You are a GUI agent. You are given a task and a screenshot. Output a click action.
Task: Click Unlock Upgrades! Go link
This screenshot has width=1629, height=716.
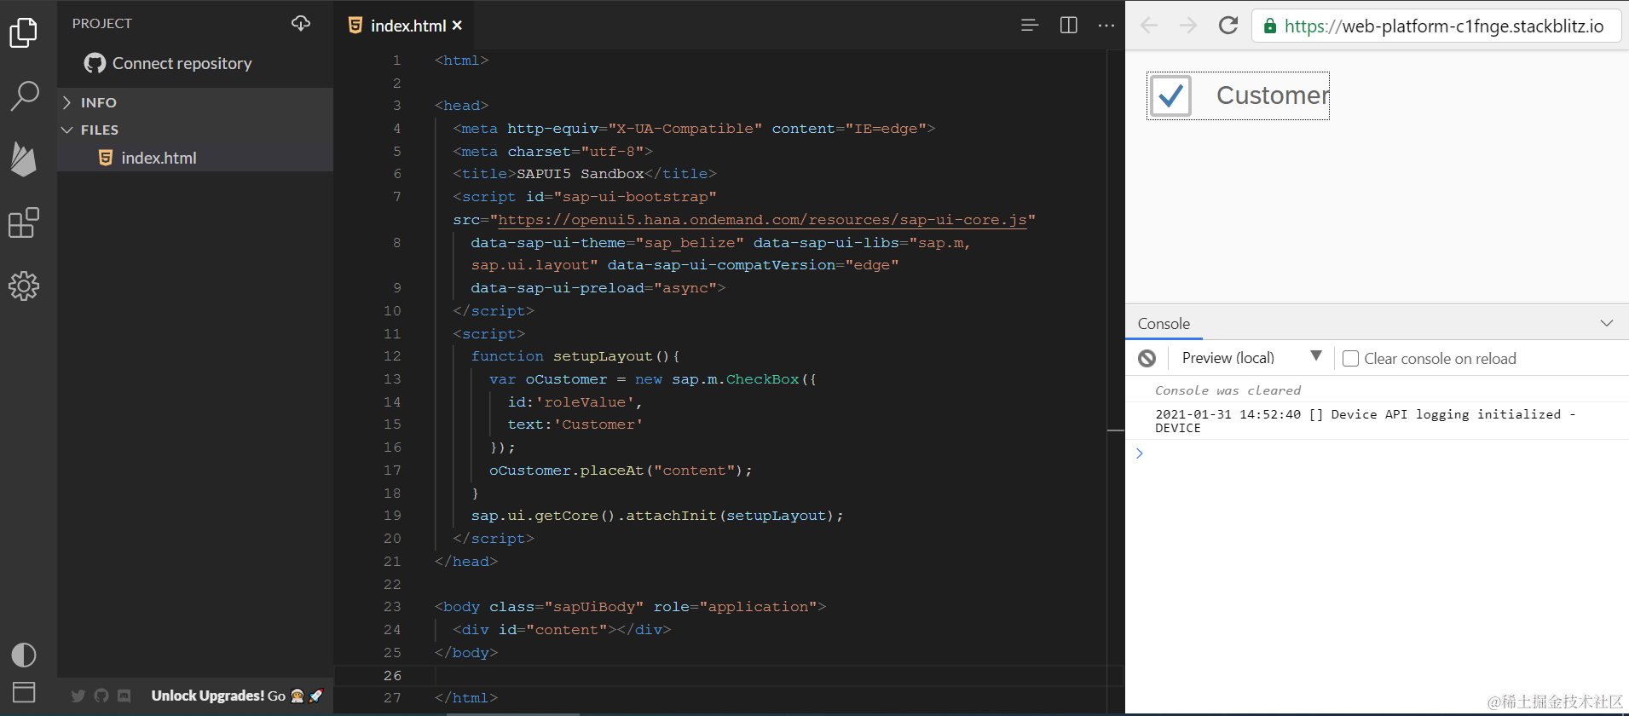pyautogui.click(x=237, y=696)
